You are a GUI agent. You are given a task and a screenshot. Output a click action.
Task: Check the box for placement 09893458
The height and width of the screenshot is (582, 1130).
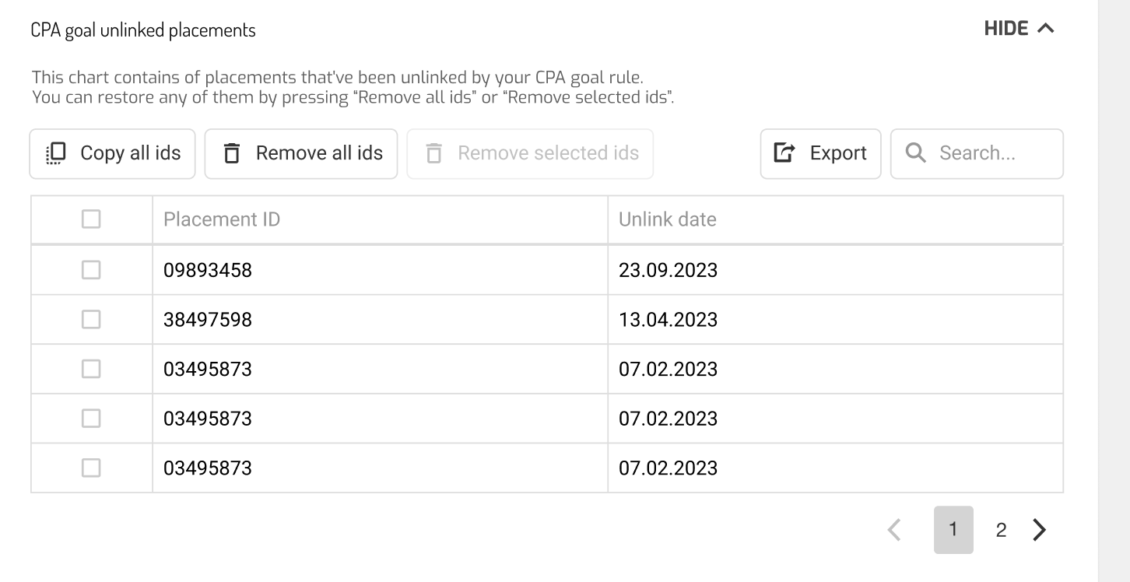pyautogui.click(x=91, y=270)
